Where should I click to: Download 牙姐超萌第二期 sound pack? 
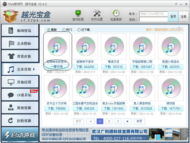(x=142, y=67)
